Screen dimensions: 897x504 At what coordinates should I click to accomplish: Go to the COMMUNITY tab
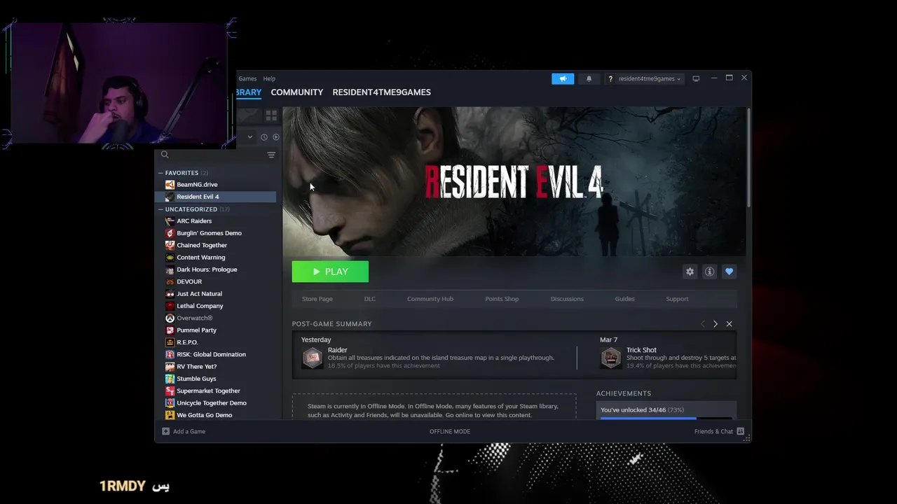(x=297, y=92)
